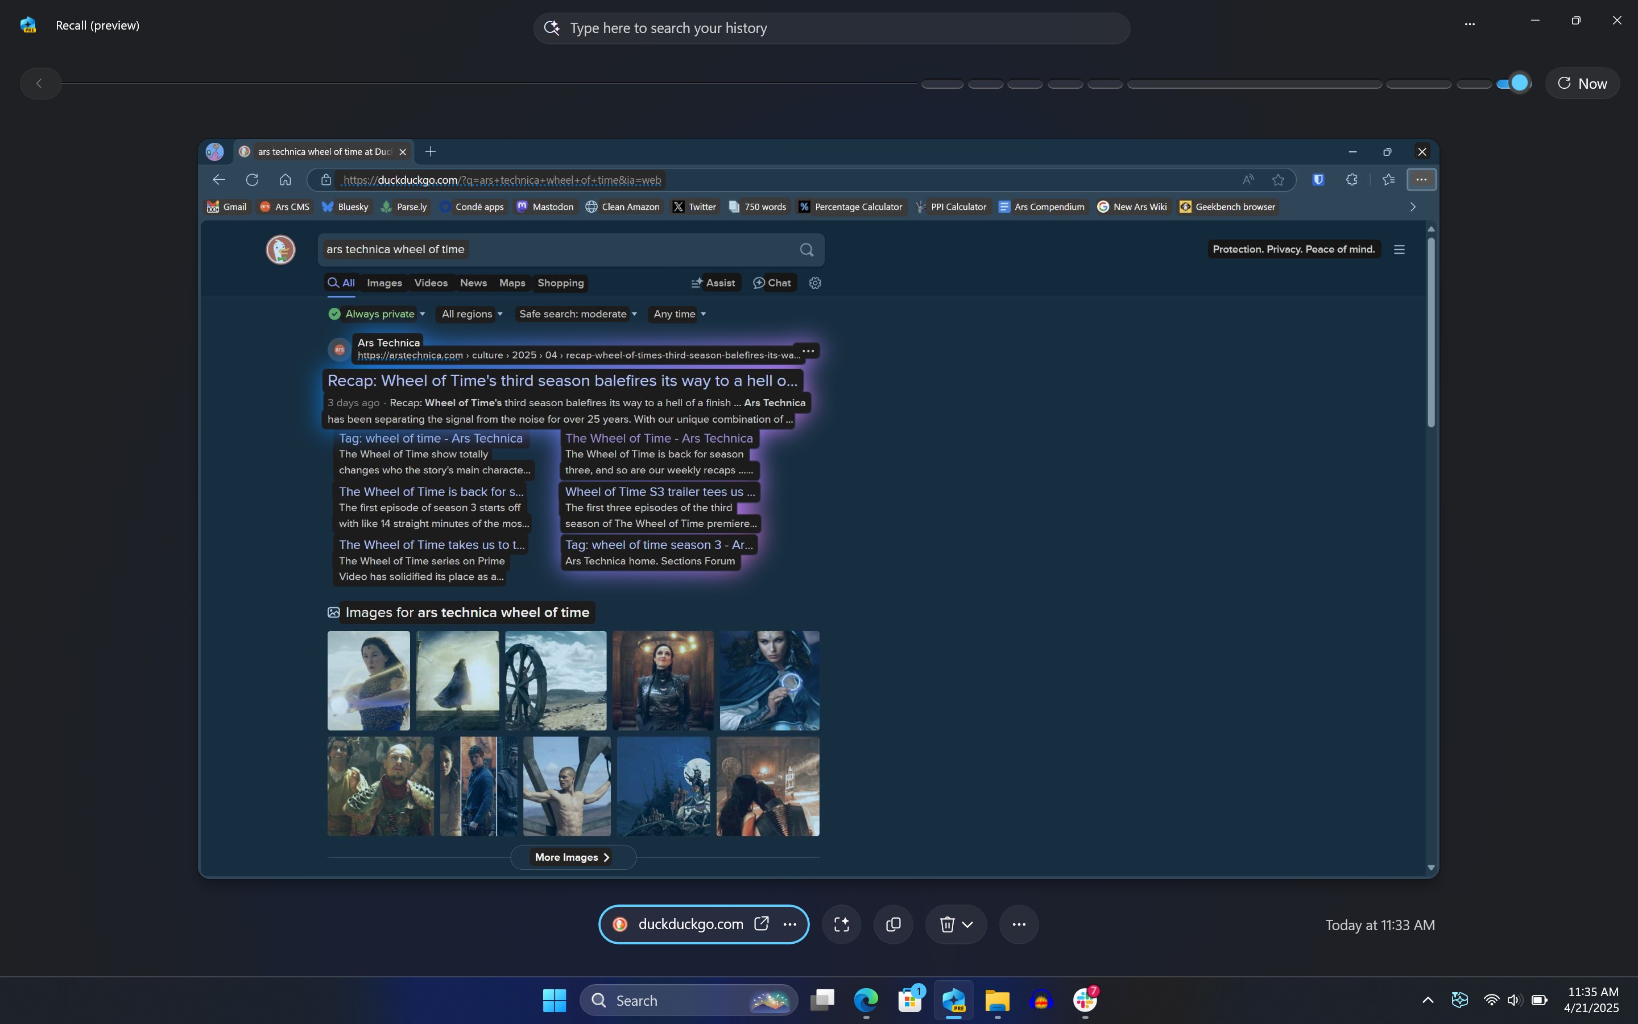Click the ars technica wheel of time query
This screenshot has width=1638, height=1024.
pyautogui.click(x=395, y=249)
